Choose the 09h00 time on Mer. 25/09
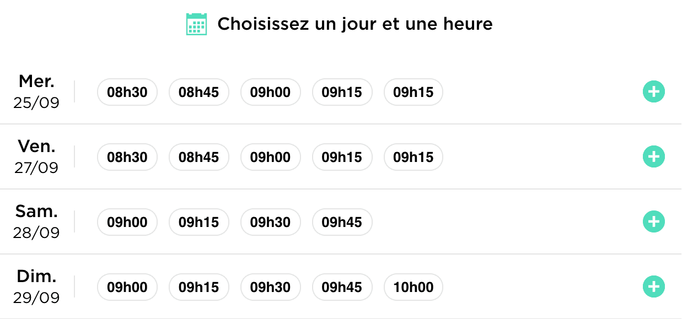Viewport: 682px width, 319px height. tap(271, 92)
